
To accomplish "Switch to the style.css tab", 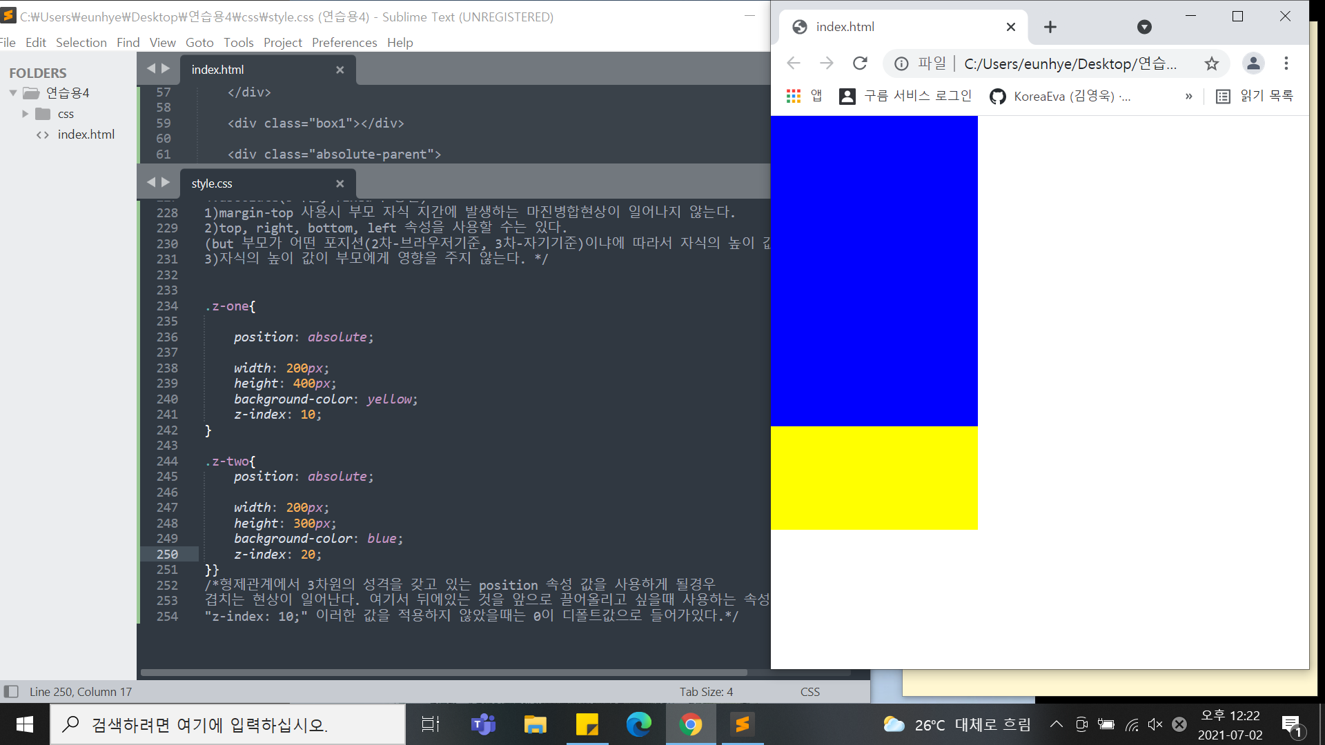I will [x=212, y=183].
